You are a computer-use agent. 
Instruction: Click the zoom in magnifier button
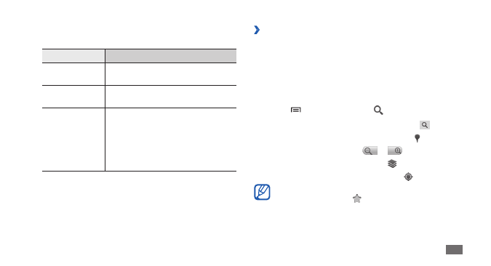pos(395,150)
